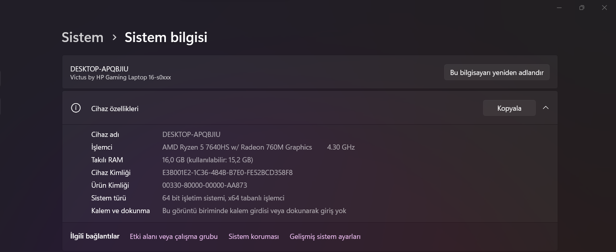Click the Takılı RAM value 16,0 GB
Viewport: 616px width, 252px height.
click(x=208, y=160)
